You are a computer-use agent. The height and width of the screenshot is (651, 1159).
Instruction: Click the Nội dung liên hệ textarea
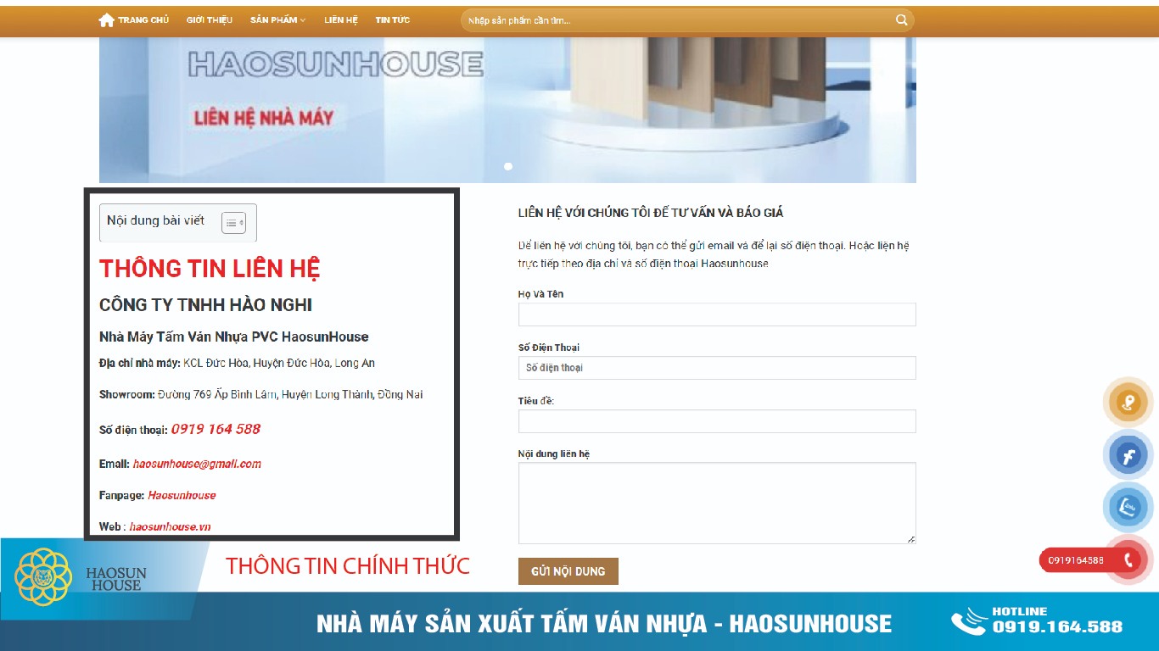[x=717, y=503]
